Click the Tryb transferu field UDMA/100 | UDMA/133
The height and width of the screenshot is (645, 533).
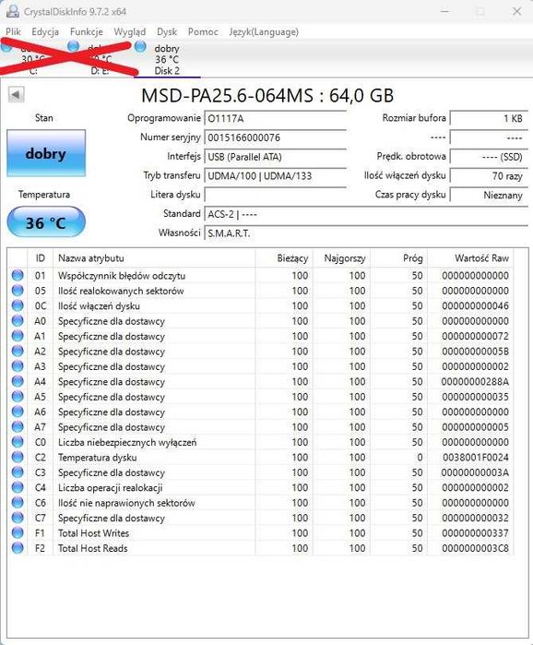[276, 175]
